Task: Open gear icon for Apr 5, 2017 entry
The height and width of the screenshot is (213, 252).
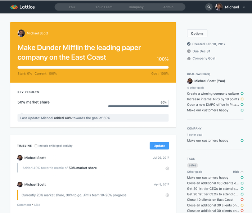Action: click(x=167, y=195)
